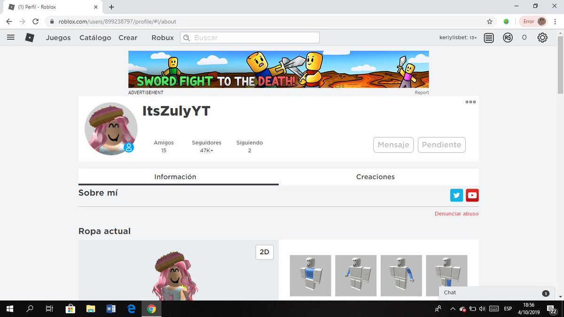Open volume control in system tray
This screenshot has height=317, width=564.
pos(482,309)
